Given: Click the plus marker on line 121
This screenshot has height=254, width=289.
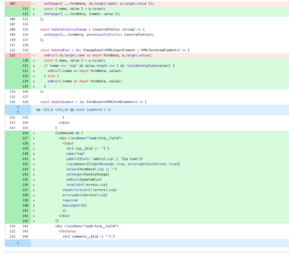Looking at the screenshot, I should click(x=34, y=65).
